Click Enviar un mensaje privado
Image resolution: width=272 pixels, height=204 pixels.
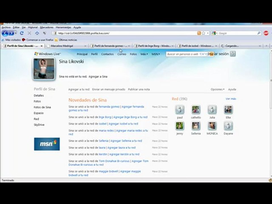109,89
